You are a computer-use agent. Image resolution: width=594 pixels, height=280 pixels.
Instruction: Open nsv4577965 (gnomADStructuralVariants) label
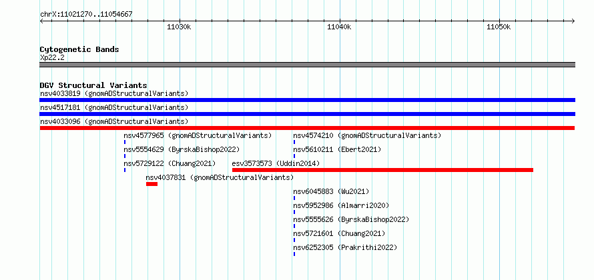198,135
